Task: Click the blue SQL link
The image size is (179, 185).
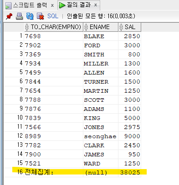Action: click(53, 16)
